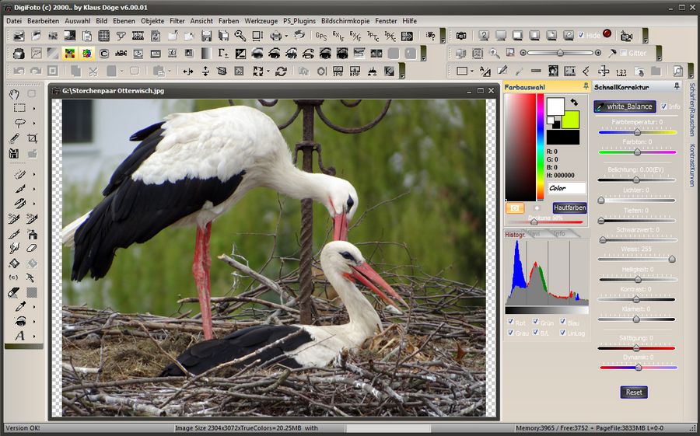The height and width of the screenshot is (436, 700).
Task: Toggle the Rot histogram channel checkbox
Action: point(510,322)
